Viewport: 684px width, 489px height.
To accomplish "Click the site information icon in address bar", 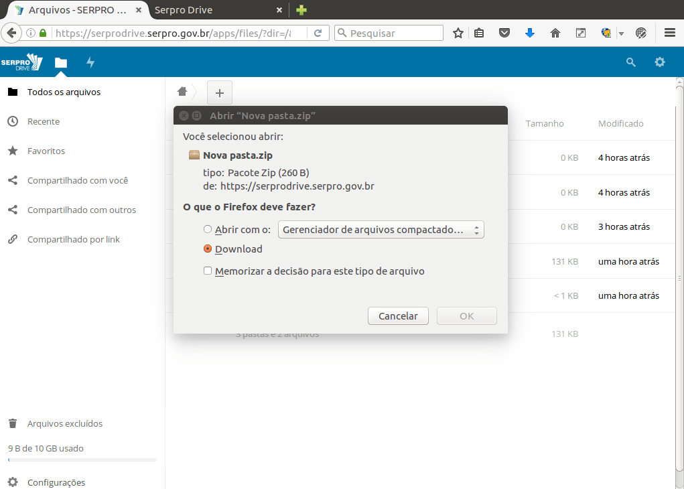I will click(31, 33).
